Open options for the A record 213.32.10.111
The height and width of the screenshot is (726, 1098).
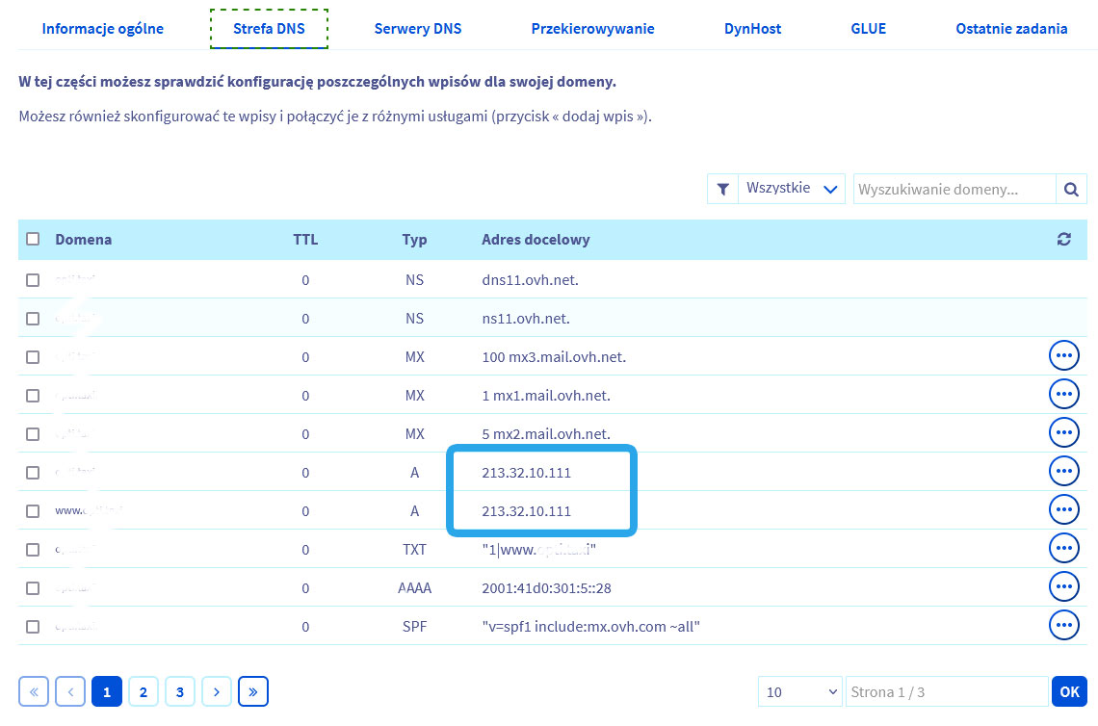pyautogui.click(x=1063, y=470)
